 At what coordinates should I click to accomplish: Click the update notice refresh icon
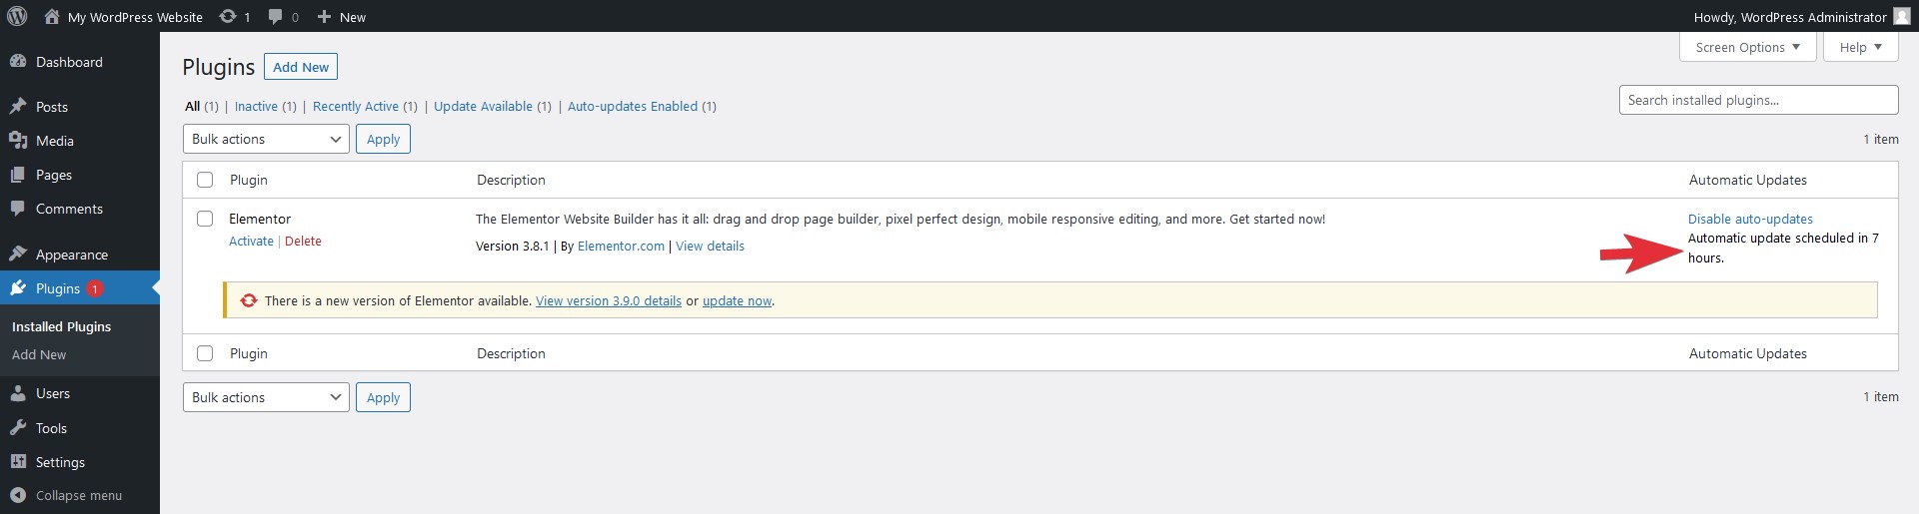pyautogui.click(x=248, y=300)
